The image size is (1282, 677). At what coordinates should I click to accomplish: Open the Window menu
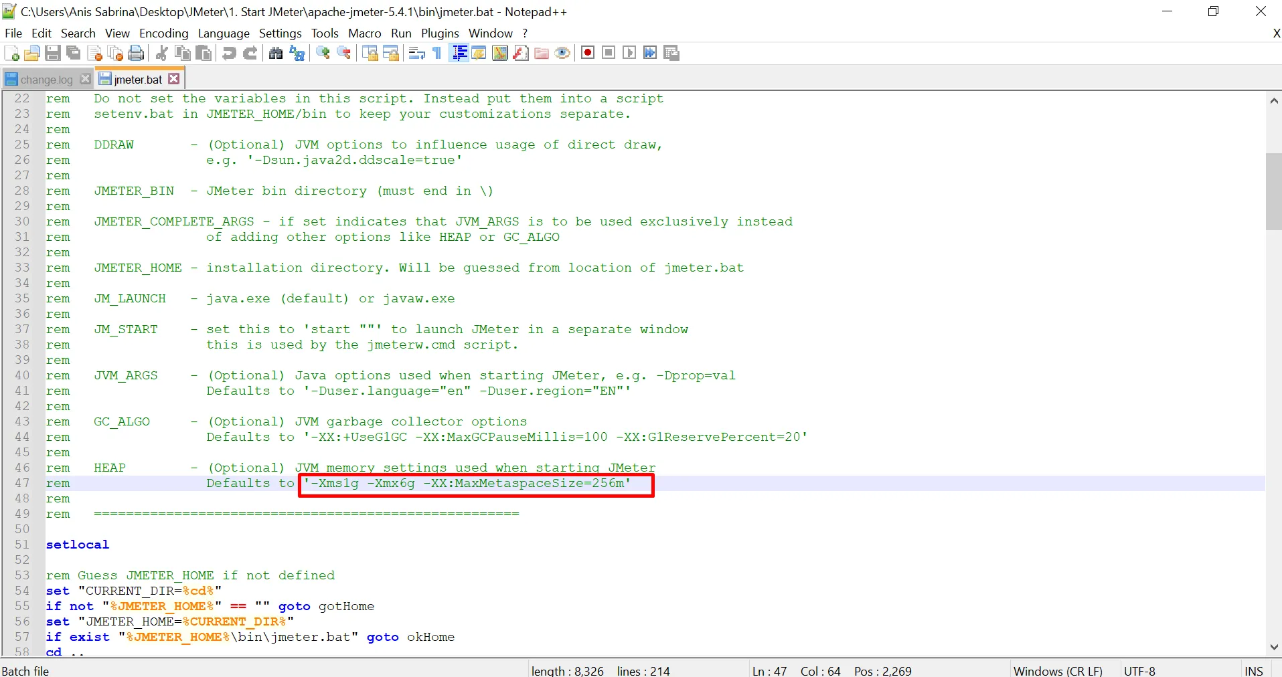pyautogui.click(x=491, y=33)
